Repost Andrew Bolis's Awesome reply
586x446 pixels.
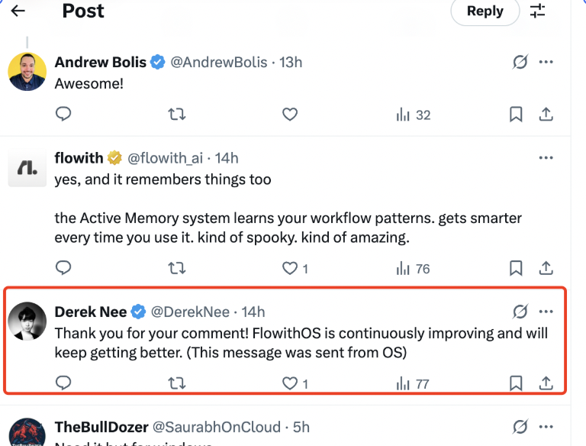[x=176, y=115]
